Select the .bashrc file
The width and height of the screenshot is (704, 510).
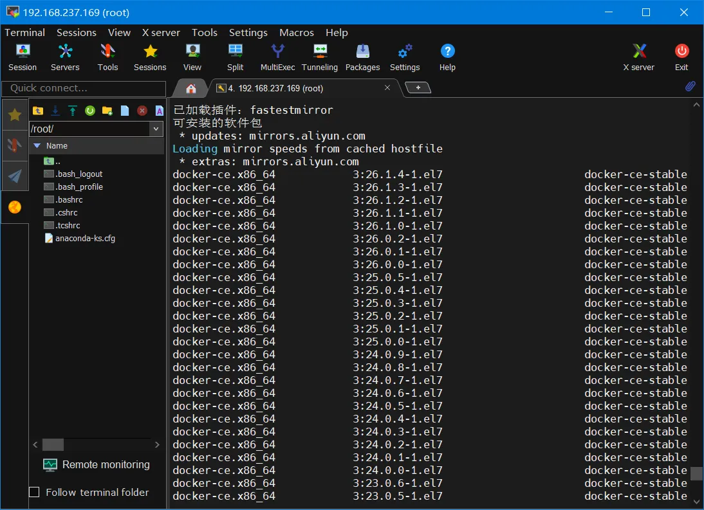(x=63, y=199)
